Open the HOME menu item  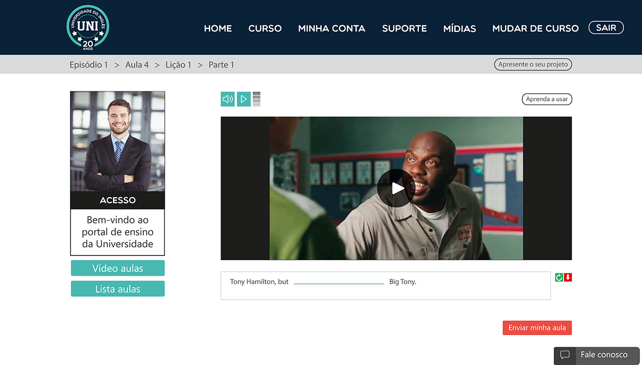[x=218, y=28]
